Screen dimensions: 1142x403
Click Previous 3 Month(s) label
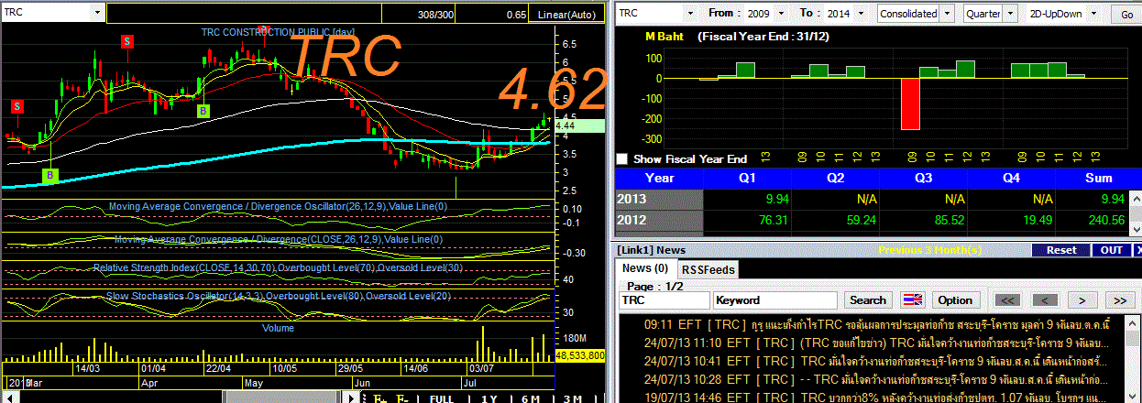928,250
